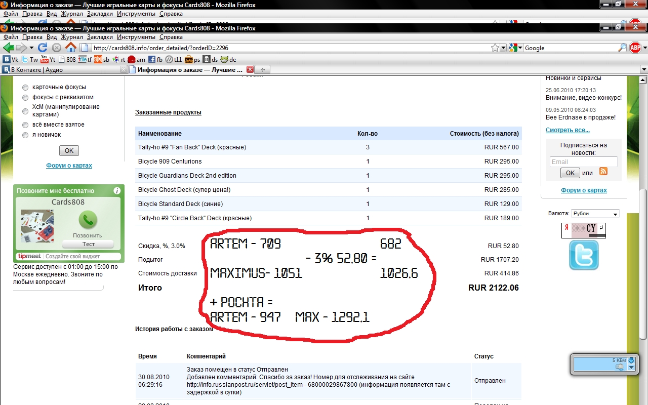This screenshot has width=648, height=405.
Task: Click OK button next to Email field
Action: 570,173
